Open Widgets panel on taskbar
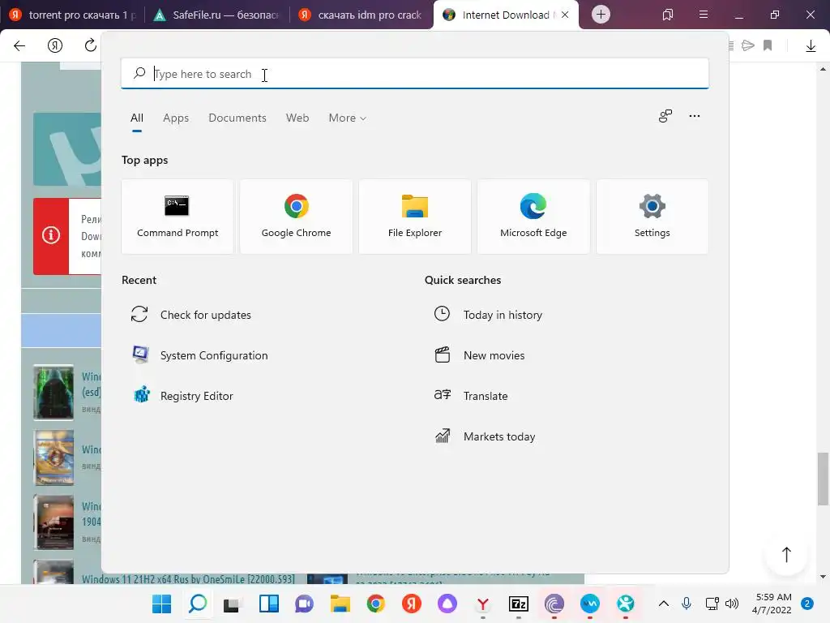830x623 pixels. tap(269, 604)
